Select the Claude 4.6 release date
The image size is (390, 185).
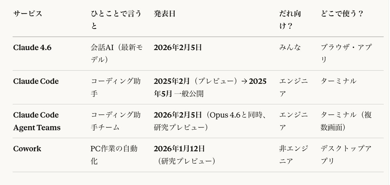[178, 47]
